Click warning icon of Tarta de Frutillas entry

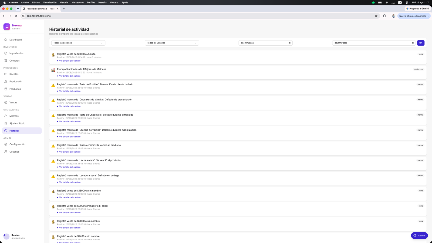pos(53,85)
